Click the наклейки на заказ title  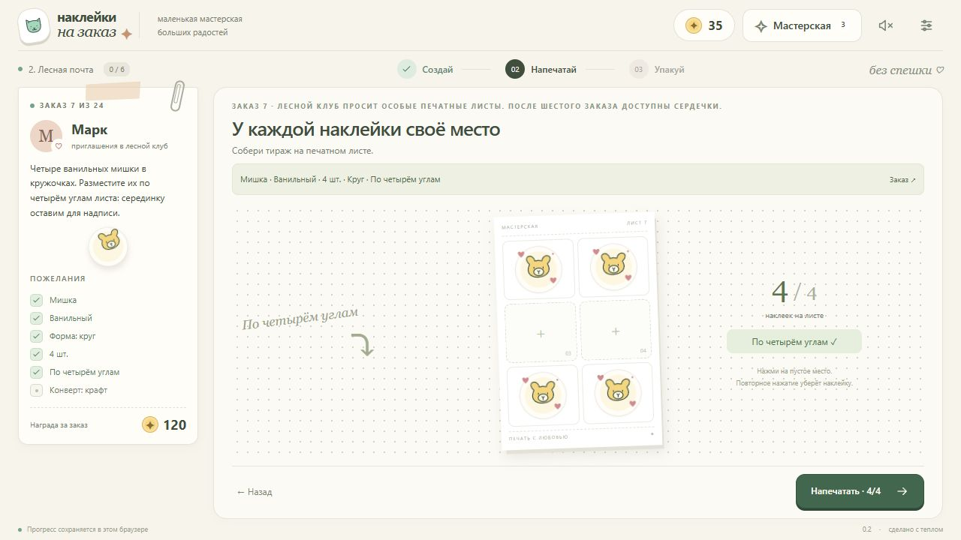(94, 25)
